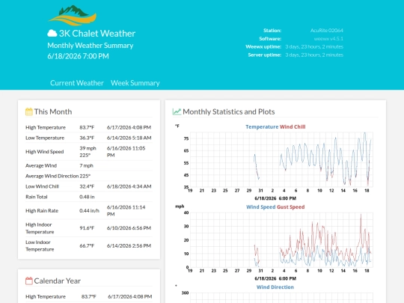Screen dimensions: 404x303
Task: Click the chart icon beside Monthly Statistics and Plots
Action: (177, 111)
